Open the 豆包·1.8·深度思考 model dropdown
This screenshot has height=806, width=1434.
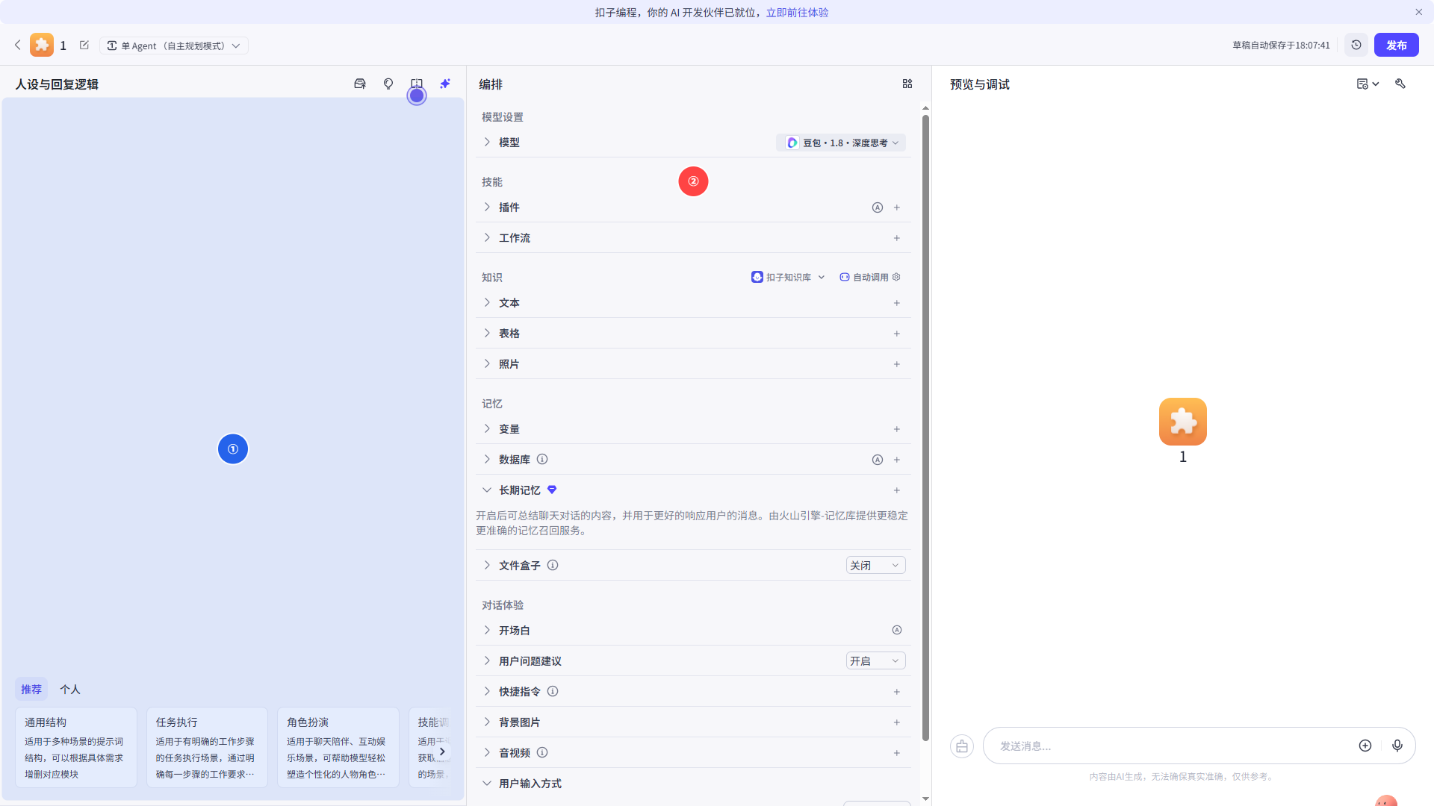coord(840,142)
